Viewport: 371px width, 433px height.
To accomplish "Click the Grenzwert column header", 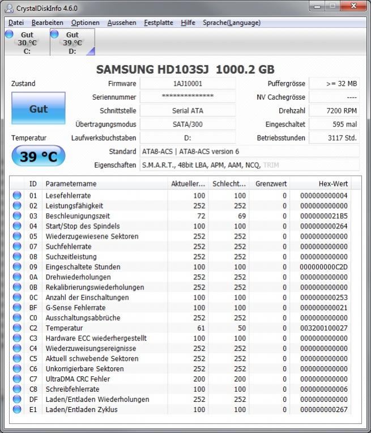I will [x=270, y=184].
